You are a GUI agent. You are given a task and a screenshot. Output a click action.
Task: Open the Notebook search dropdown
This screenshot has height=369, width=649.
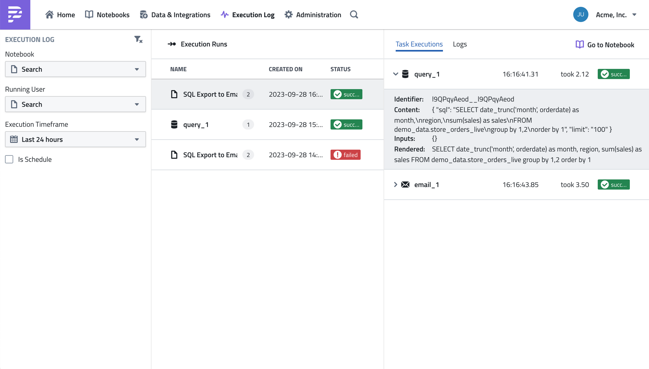point(75,69)
